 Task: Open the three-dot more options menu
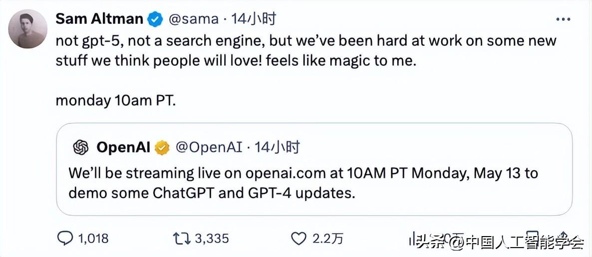pos(563,19)
